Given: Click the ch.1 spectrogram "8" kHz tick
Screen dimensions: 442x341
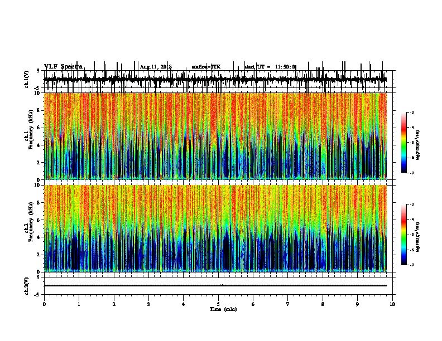Looking at the screenshot, I should 39,110.
